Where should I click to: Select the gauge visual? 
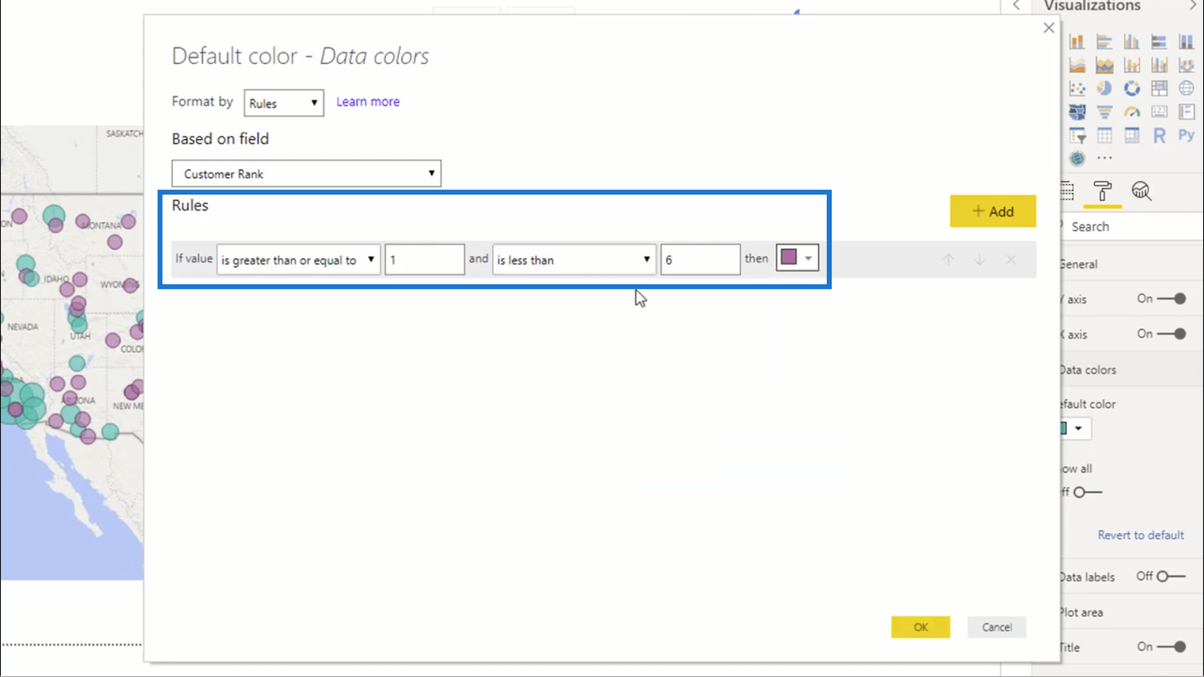[1132, 112]
